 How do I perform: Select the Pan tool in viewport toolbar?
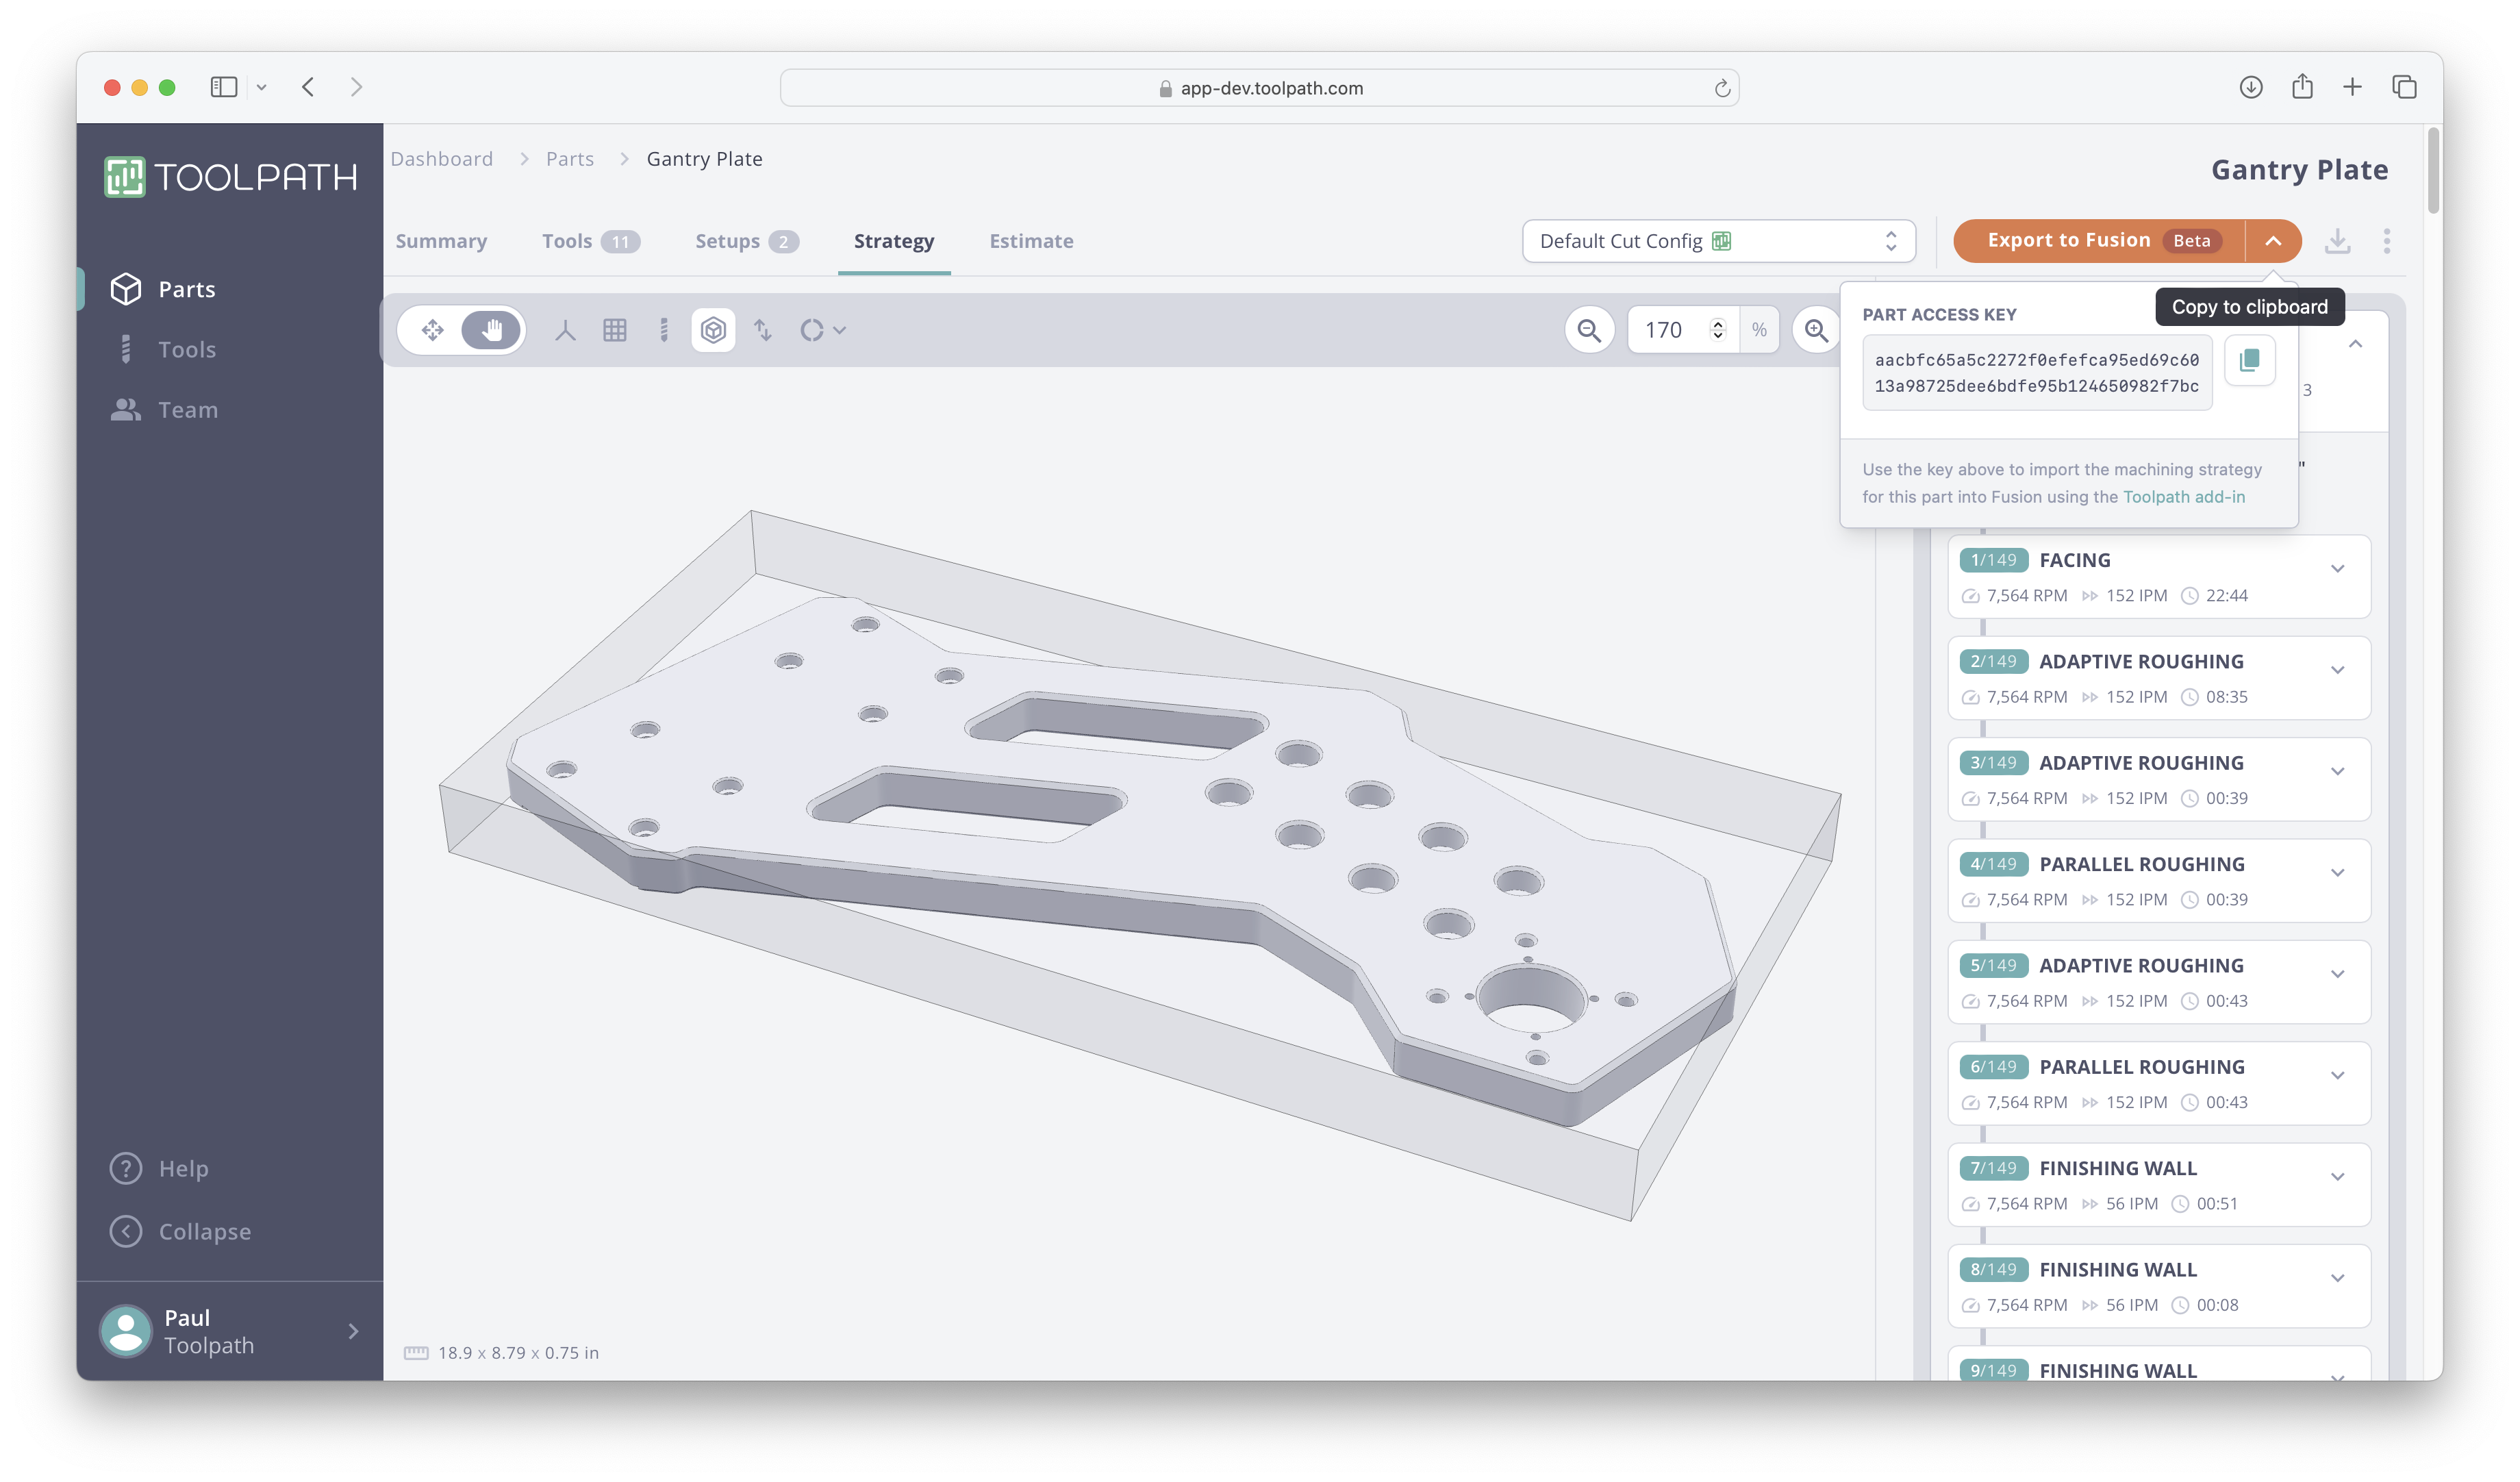pyautogui.click(x=491, y=329)
